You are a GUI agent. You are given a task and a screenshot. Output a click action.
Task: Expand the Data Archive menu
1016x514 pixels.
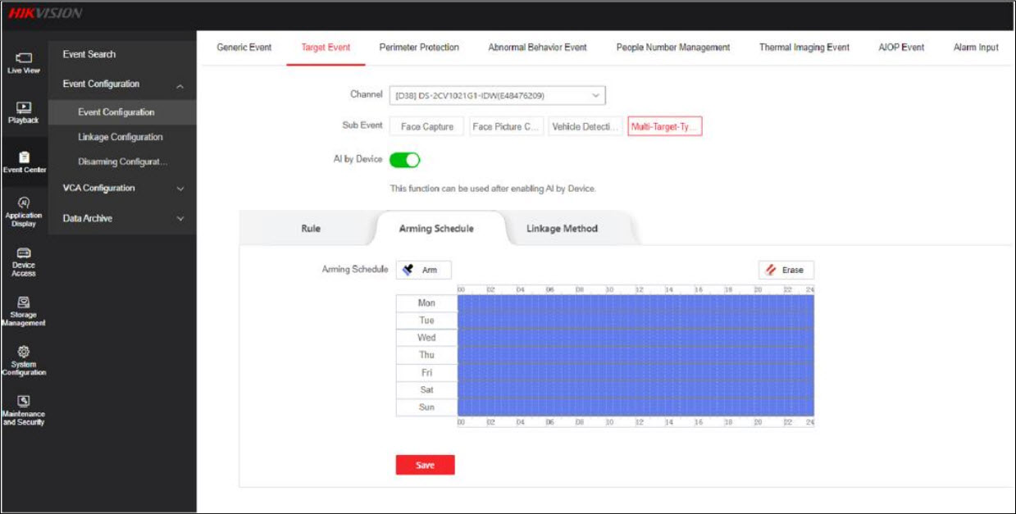122,219
